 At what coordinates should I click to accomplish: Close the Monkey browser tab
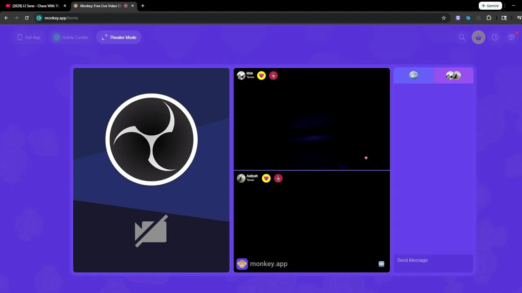(133, 6)
